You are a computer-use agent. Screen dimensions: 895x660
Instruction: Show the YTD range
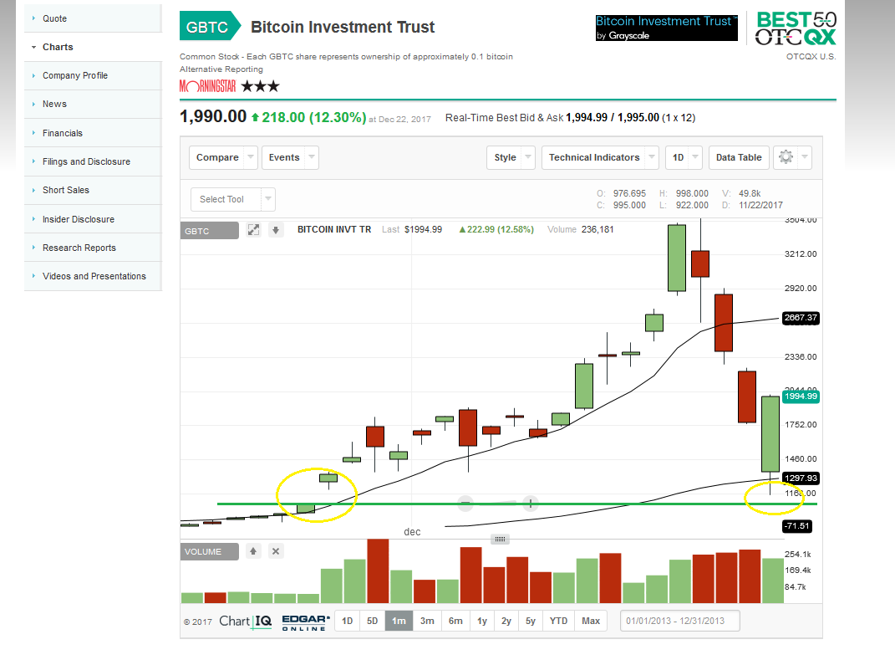pos(559,621)
